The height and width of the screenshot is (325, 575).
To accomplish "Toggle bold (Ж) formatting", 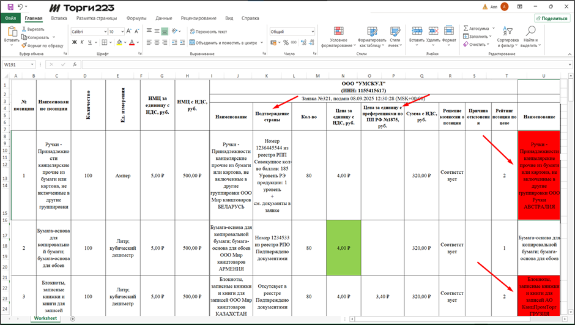I will tap(74, 42).
